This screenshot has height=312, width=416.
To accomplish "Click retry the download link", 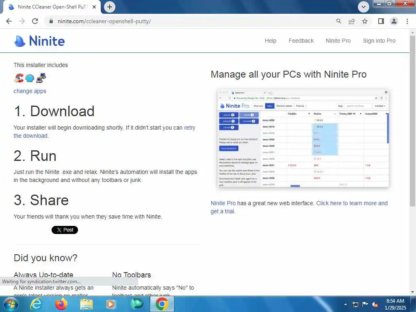I will coord(190,128).
